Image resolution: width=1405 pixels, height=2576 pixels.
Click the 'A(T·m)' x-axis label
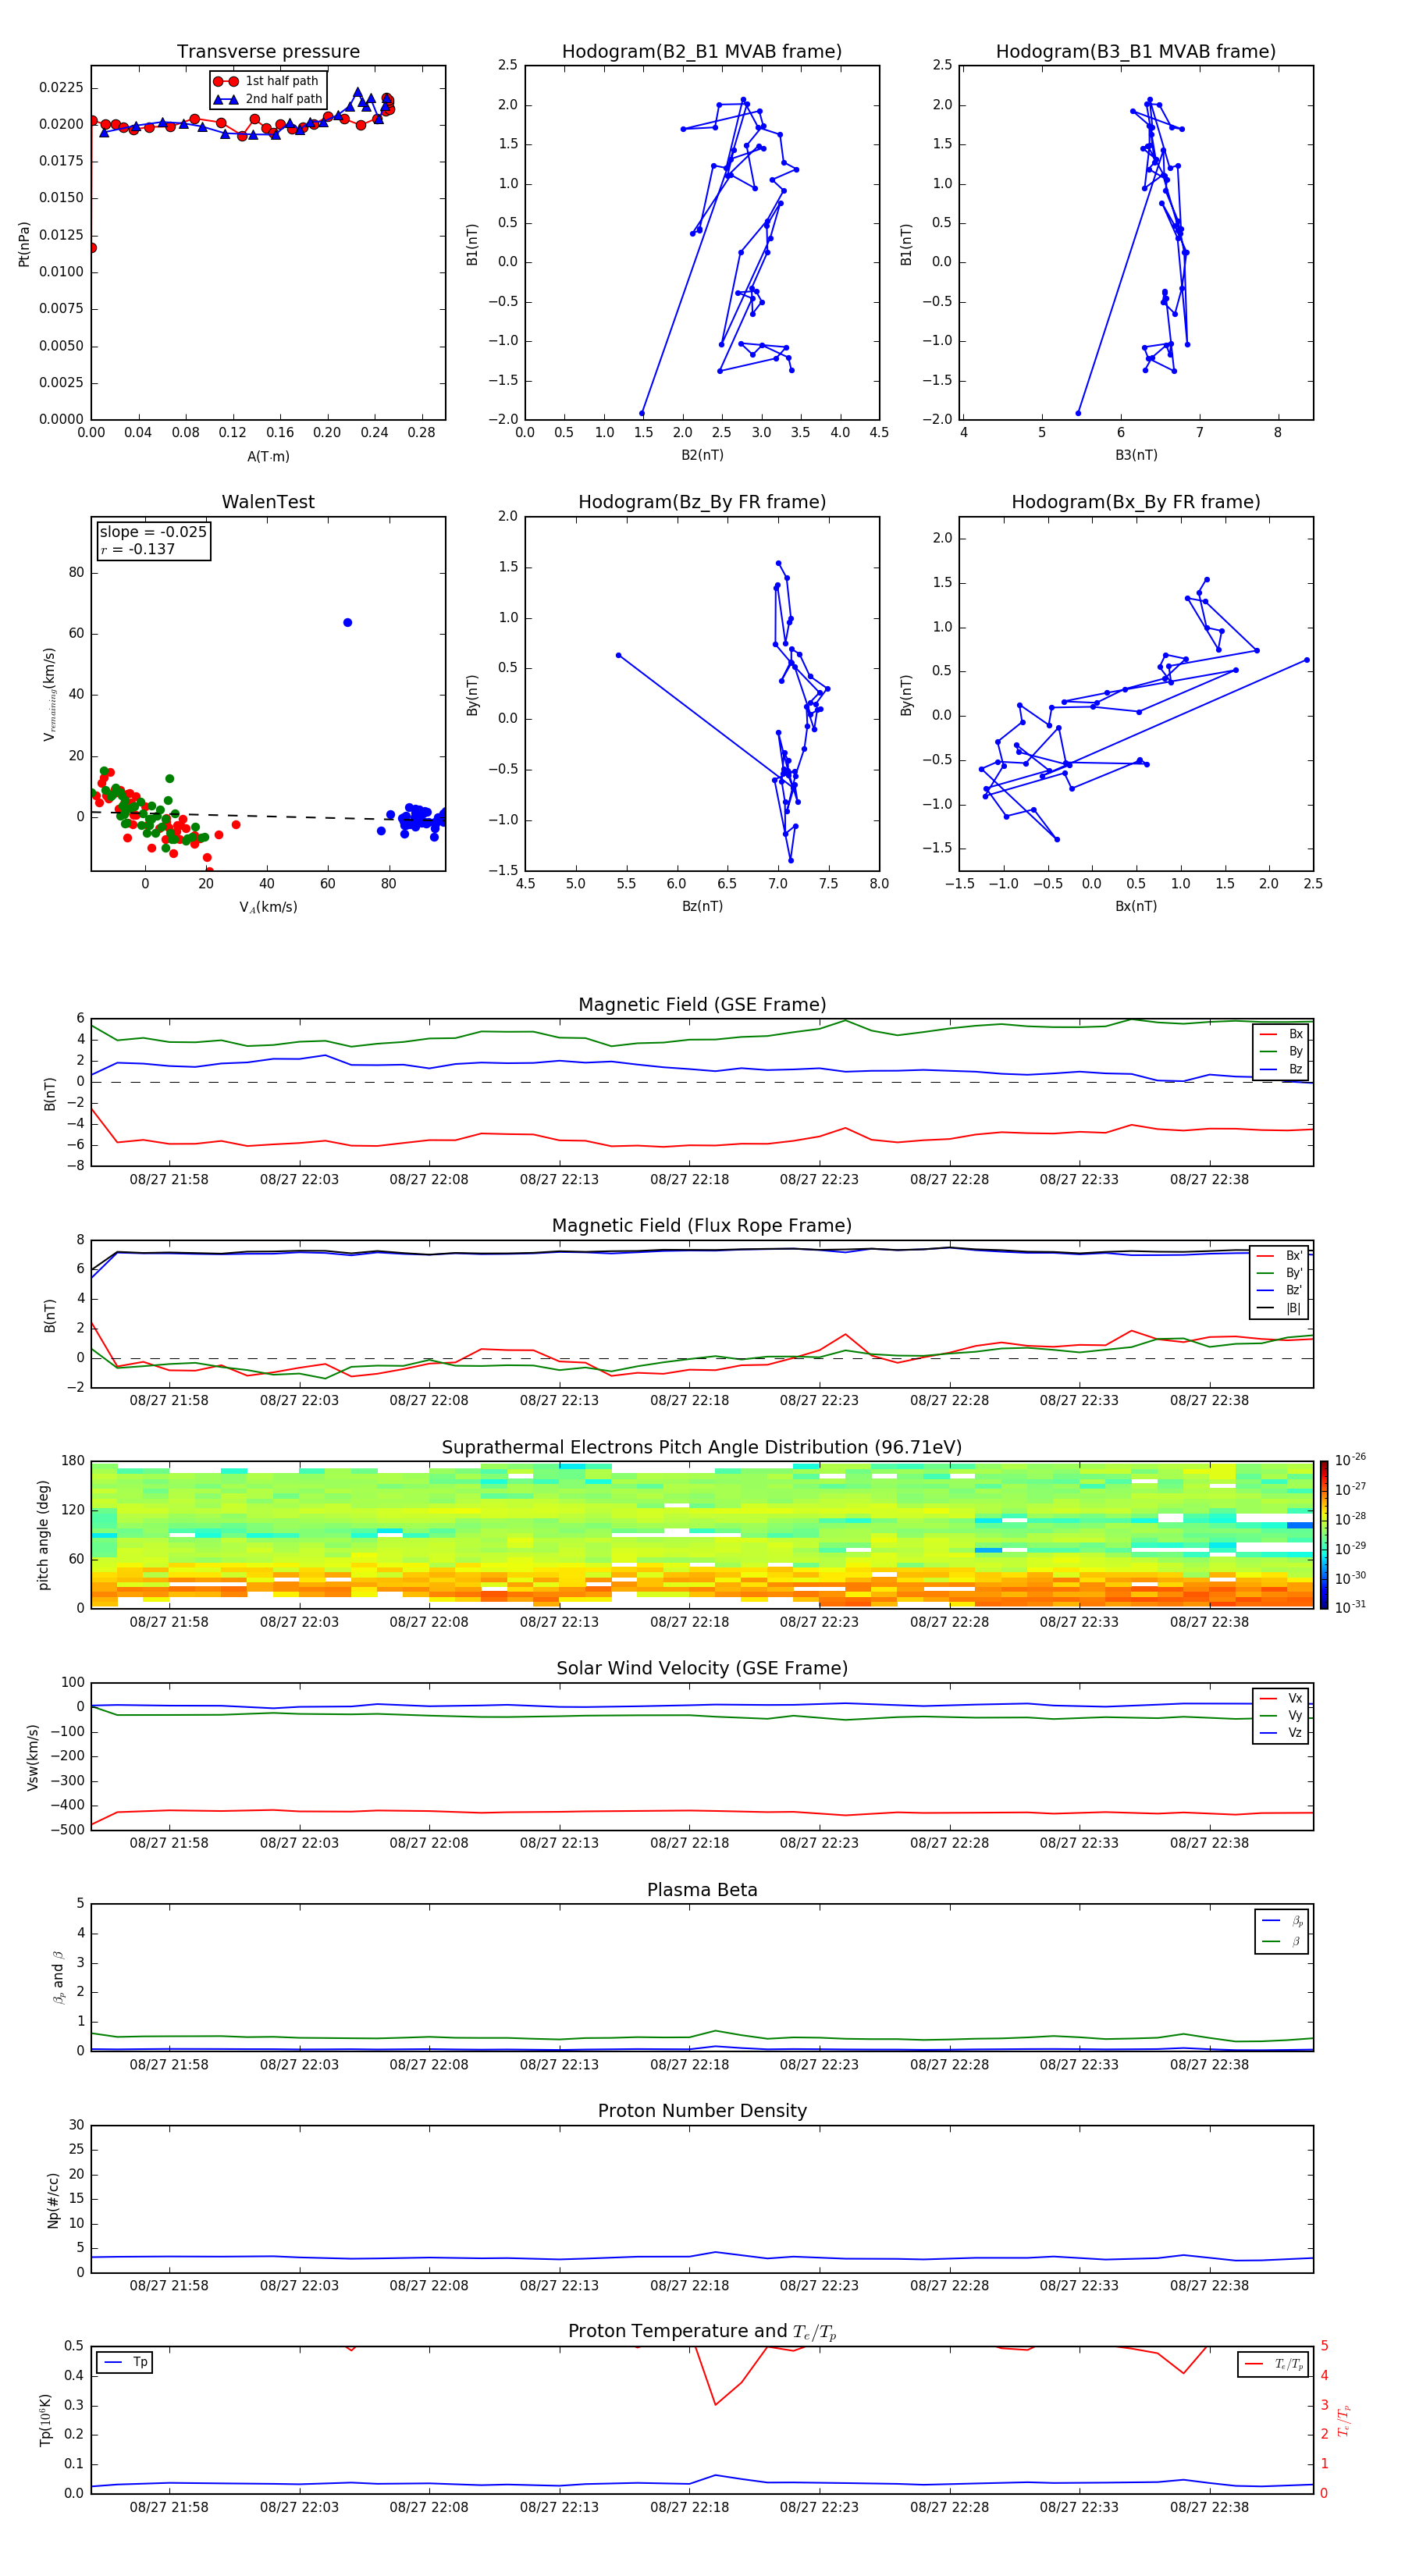click(268, 456)
